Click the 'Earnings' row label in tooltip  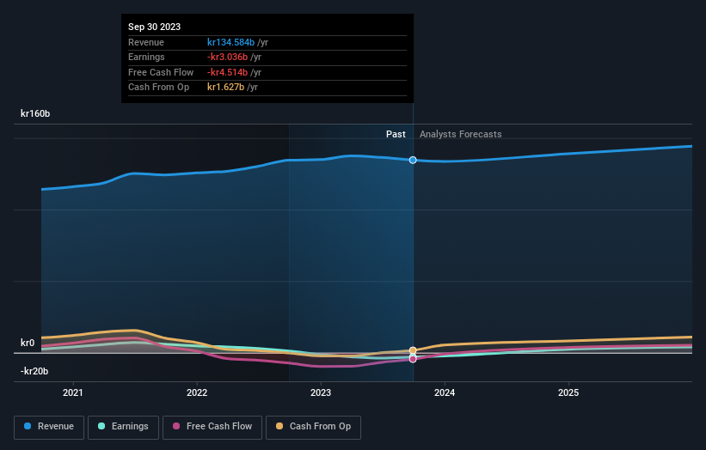[x=146, y=57]
